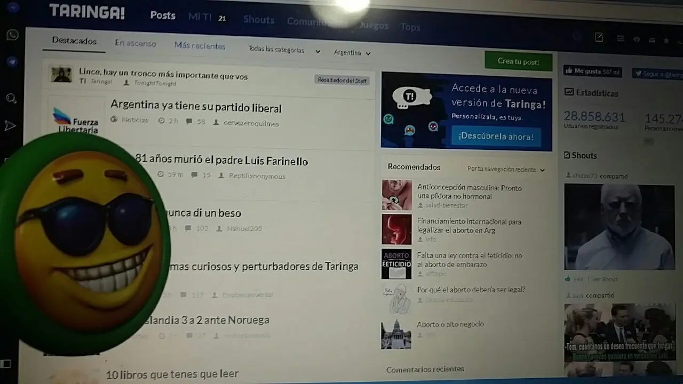Open Por qué el aborto debería ser legal?
This screenshot has height=384, width=683.
pyautogui.click(x=471, y=290)
